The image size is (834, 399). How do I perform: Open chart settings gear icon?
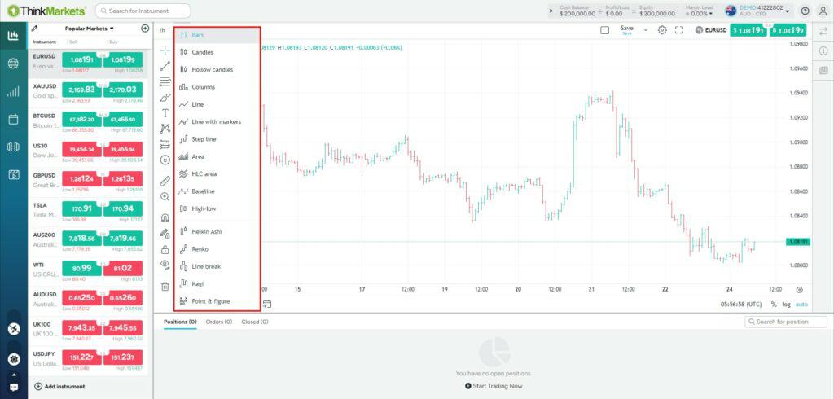662,30
